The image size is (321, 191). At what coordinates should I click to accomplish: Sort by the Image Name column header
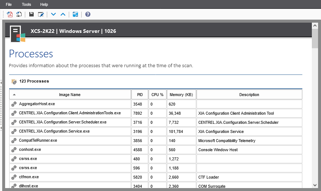coord(70,95)
